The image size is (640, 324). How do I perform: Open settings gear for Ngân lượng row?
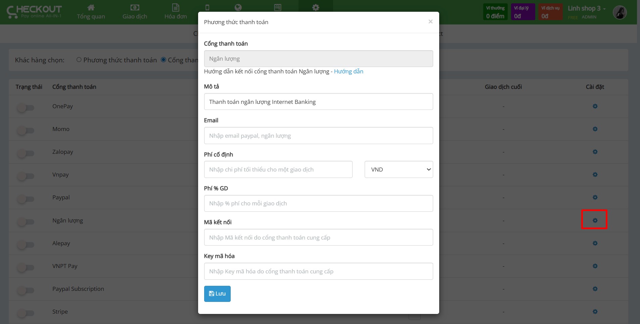[x=595, y=220]
